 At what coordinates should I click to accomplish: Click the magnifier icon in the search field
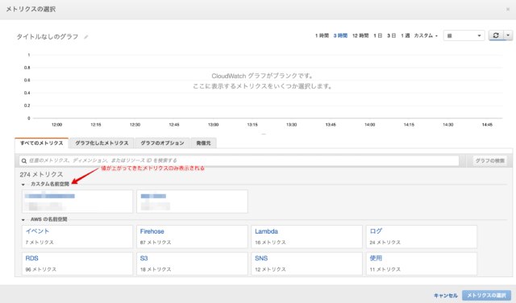pos(24,161)
